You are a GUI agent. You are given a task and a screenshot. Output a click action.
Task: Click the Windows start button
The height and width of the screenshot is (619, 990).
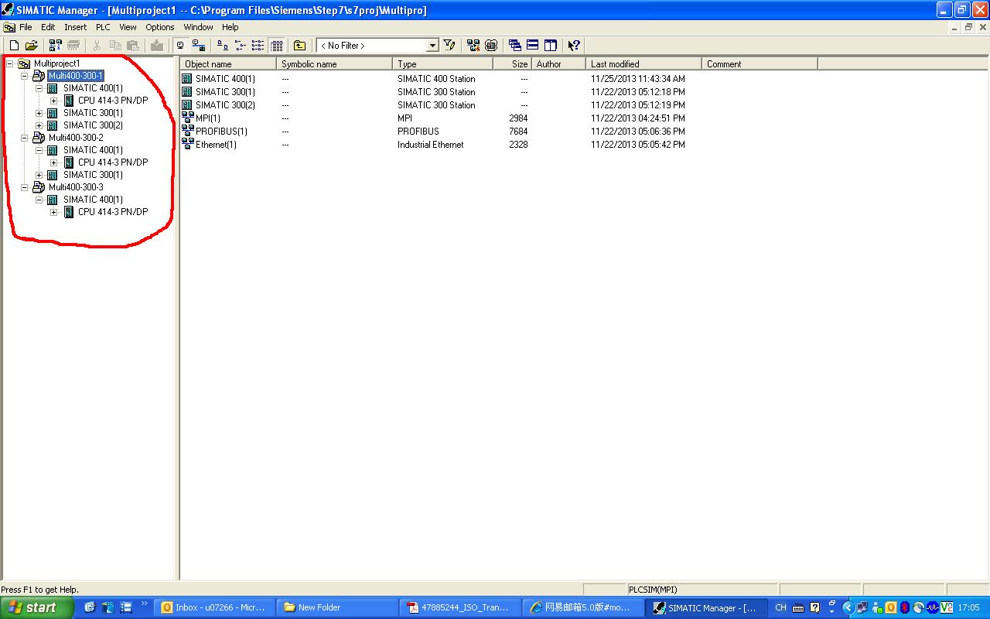(x=37, y=607)
